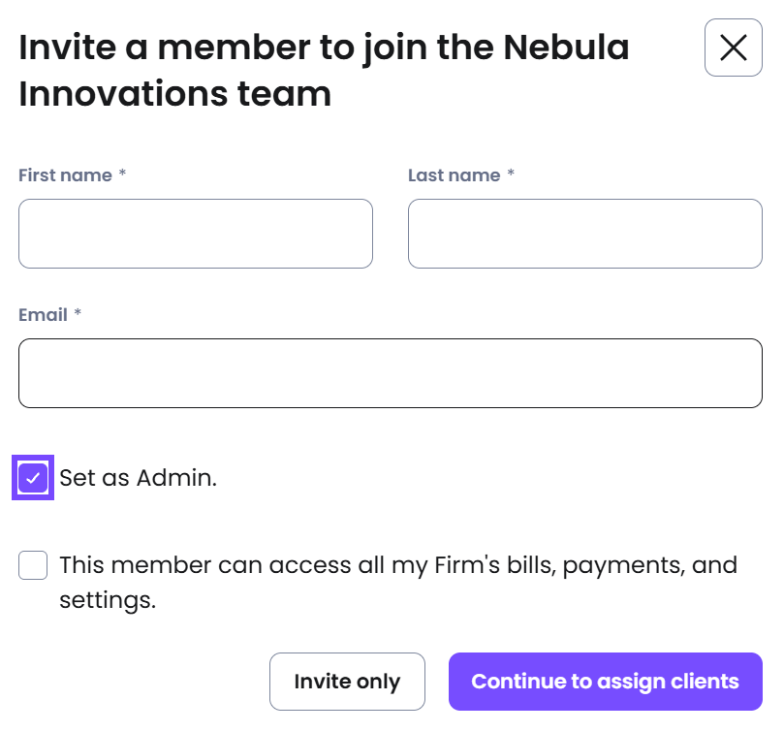Click the required asterisk beside Email
This screenshot has height=732, width=784.
click(x=78, y=313)
